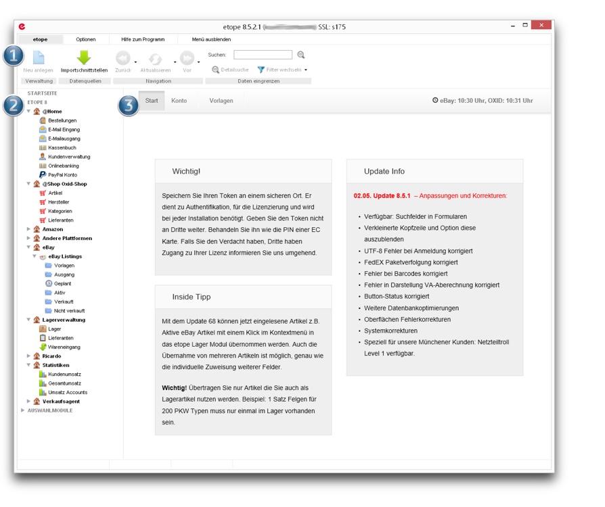The height and width of the screenshot is (507, 605).
Task: Open Lager under Lagerverwaltung
Action: [54, 329]
